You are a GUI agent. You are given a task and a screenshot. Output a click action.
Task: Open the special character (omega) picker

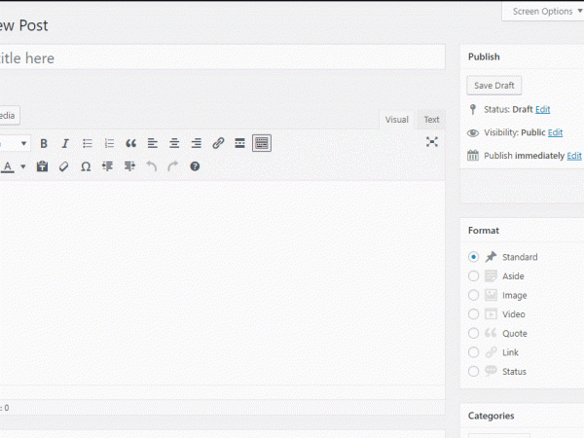click(86, 166)
